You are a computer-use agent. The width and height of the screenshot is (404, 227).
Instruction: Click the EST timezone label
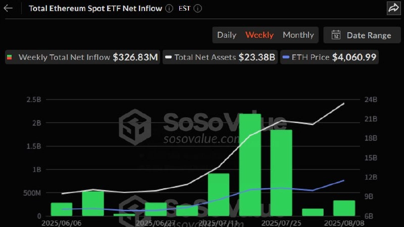(184, 9)
